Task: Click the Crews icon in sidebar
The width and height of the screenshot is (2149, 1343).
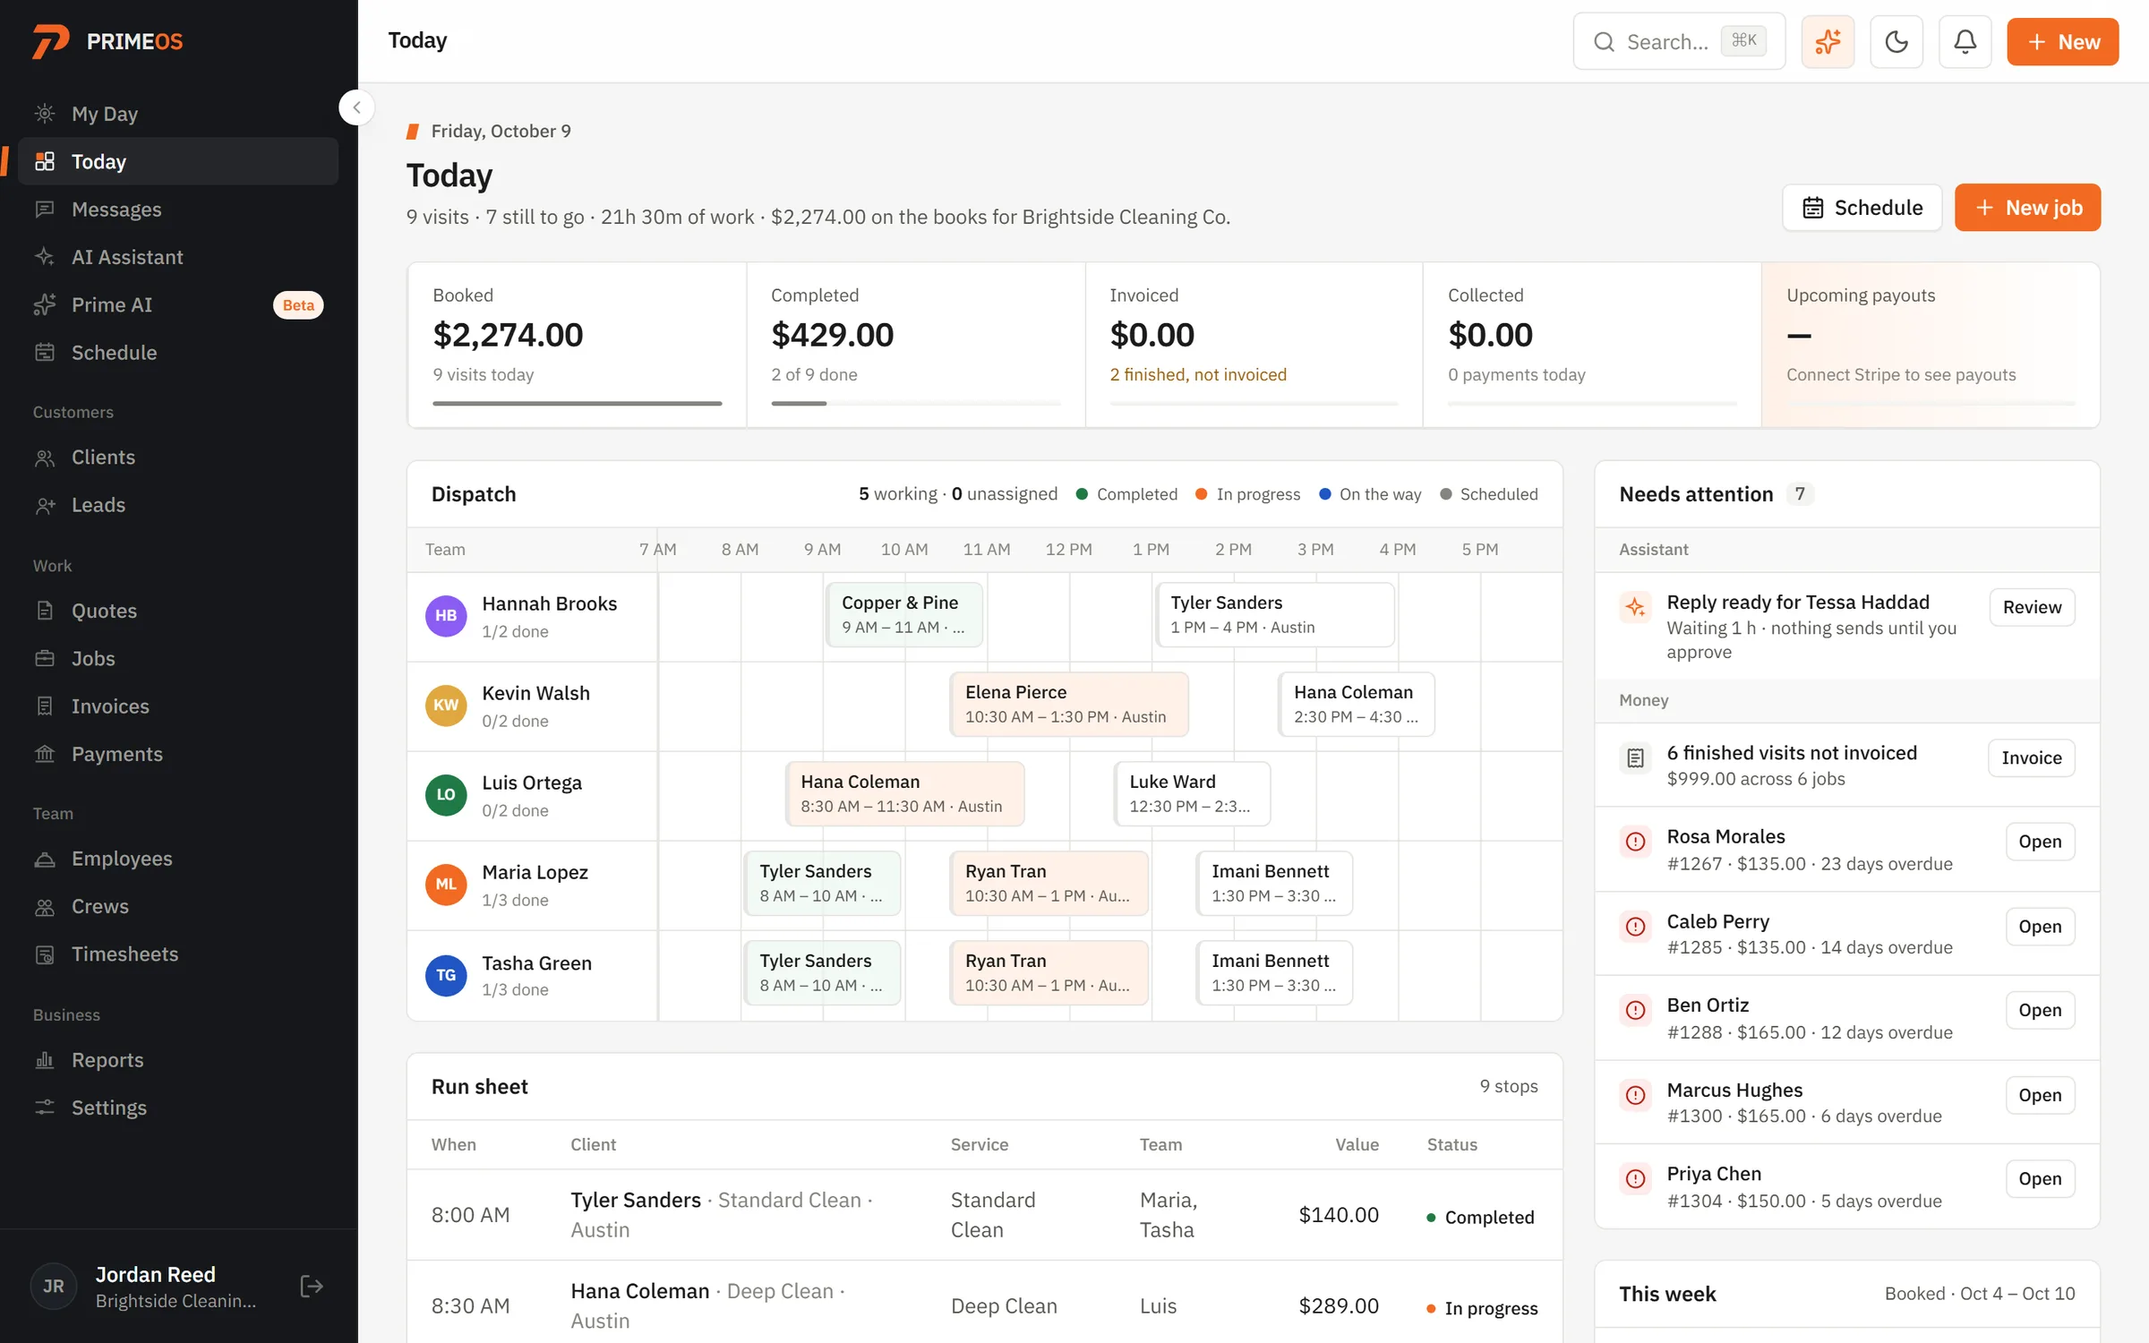Action: tap(45, 906)
